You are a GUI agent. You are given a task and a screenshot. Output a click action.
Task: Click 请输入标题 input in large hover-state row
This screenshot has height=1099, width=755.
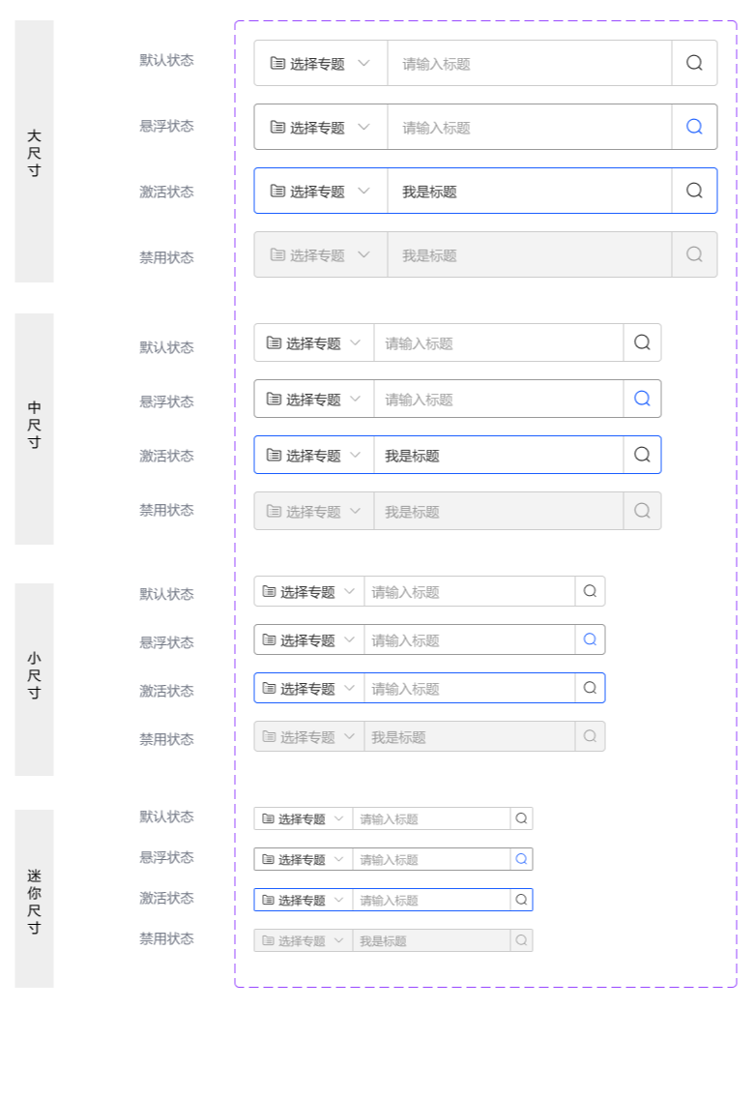coord(529,128)
